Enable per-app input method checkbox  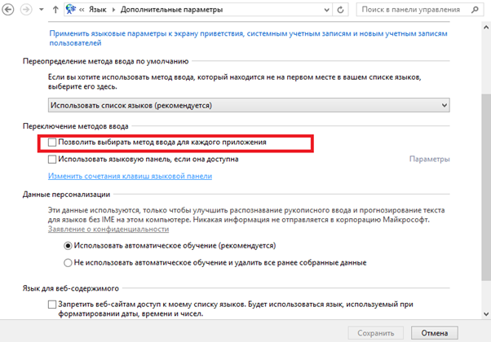(53, 142)
